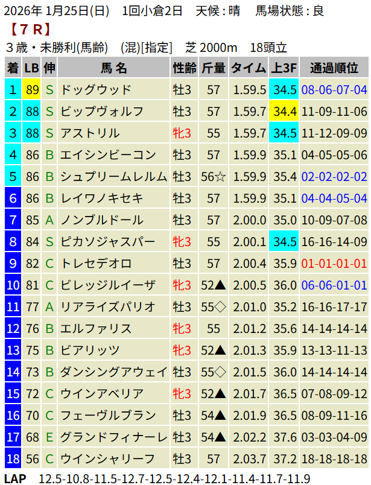Sort by the 着 column header

tap(13, 68)
